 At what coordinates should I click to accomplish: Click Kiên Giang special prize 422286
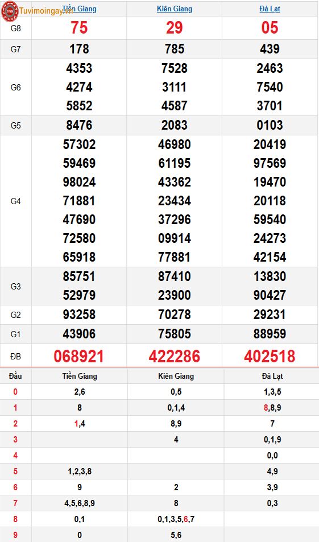coord(175,357)
